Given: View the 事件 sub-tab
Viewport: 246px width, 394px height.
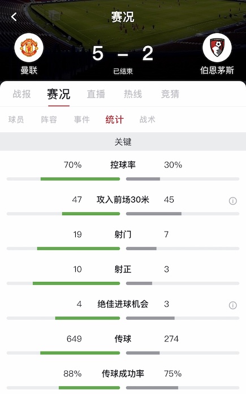Looking at the screenshot, I should tap(82, 119).
